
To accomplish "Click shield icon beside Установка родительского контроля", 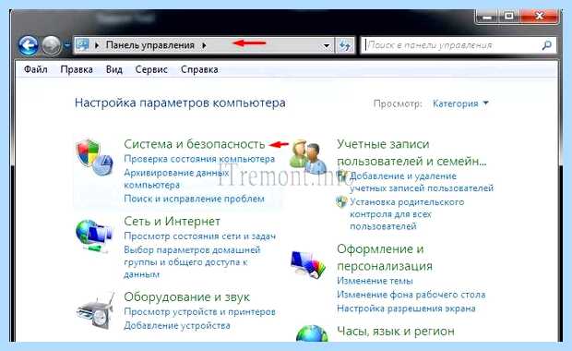I will 341,202.
